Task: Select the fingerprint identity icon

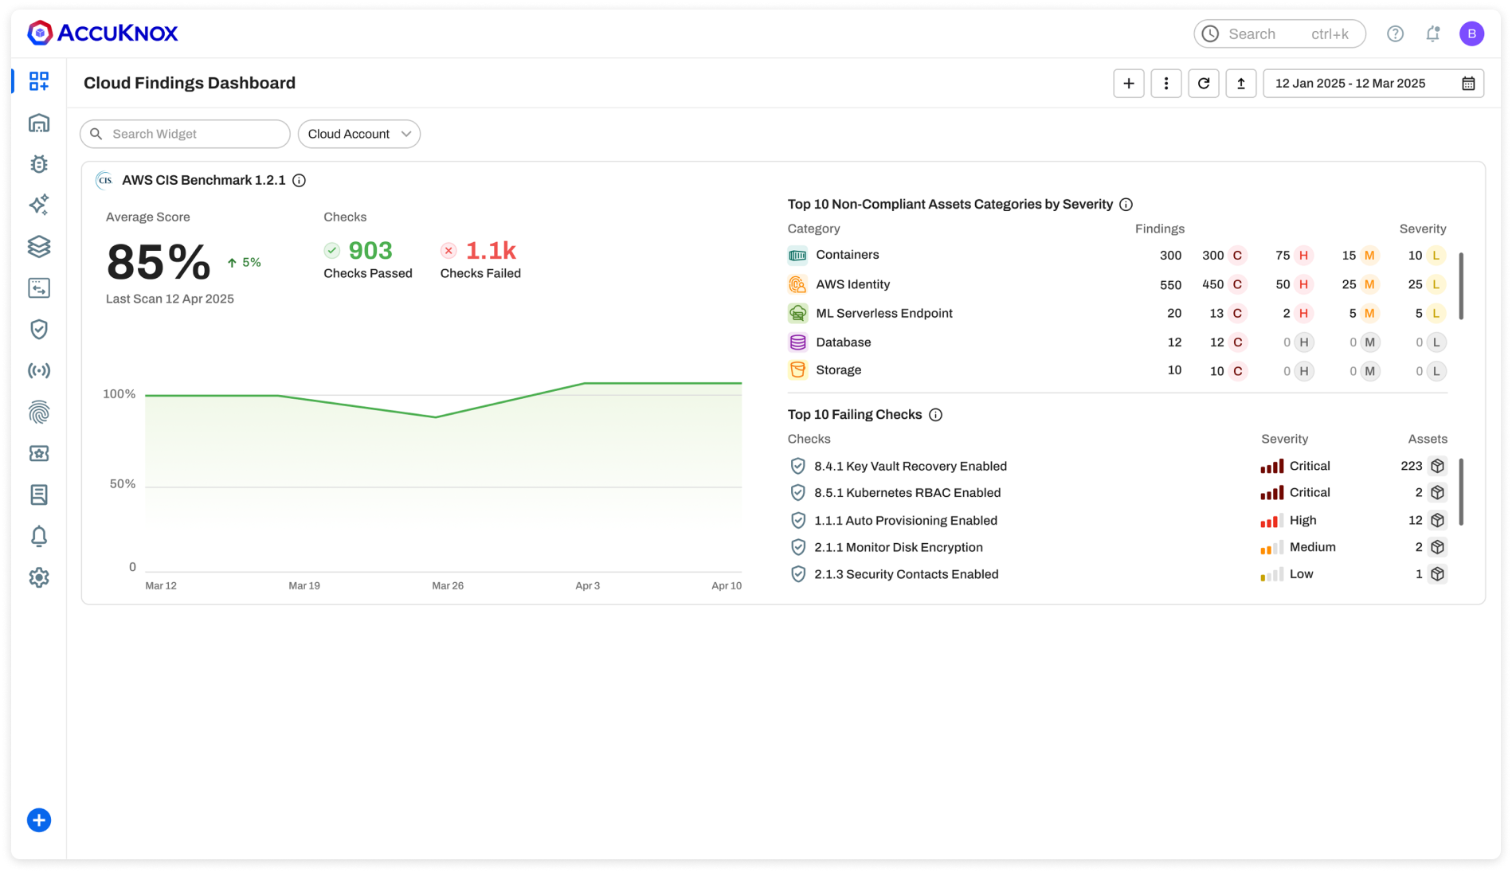Action: (x=38, y=412)
